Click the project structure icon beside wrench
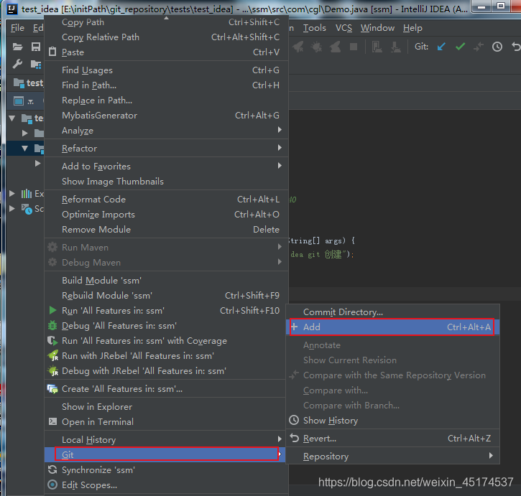 point(35,64)
